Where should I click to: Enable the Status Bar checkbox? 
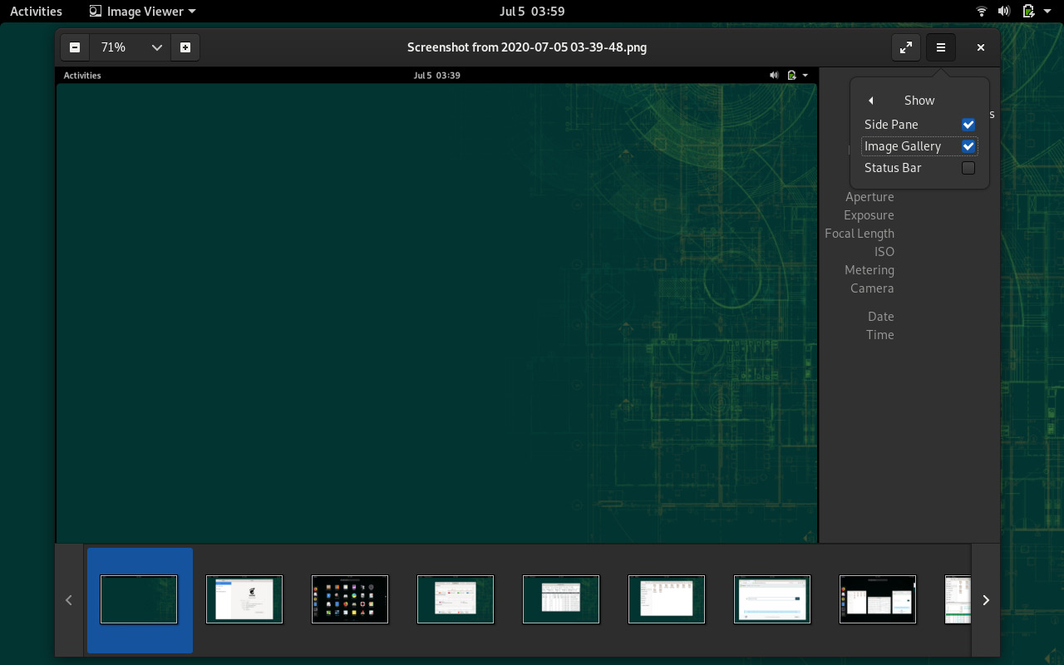(x=968, y=168)
